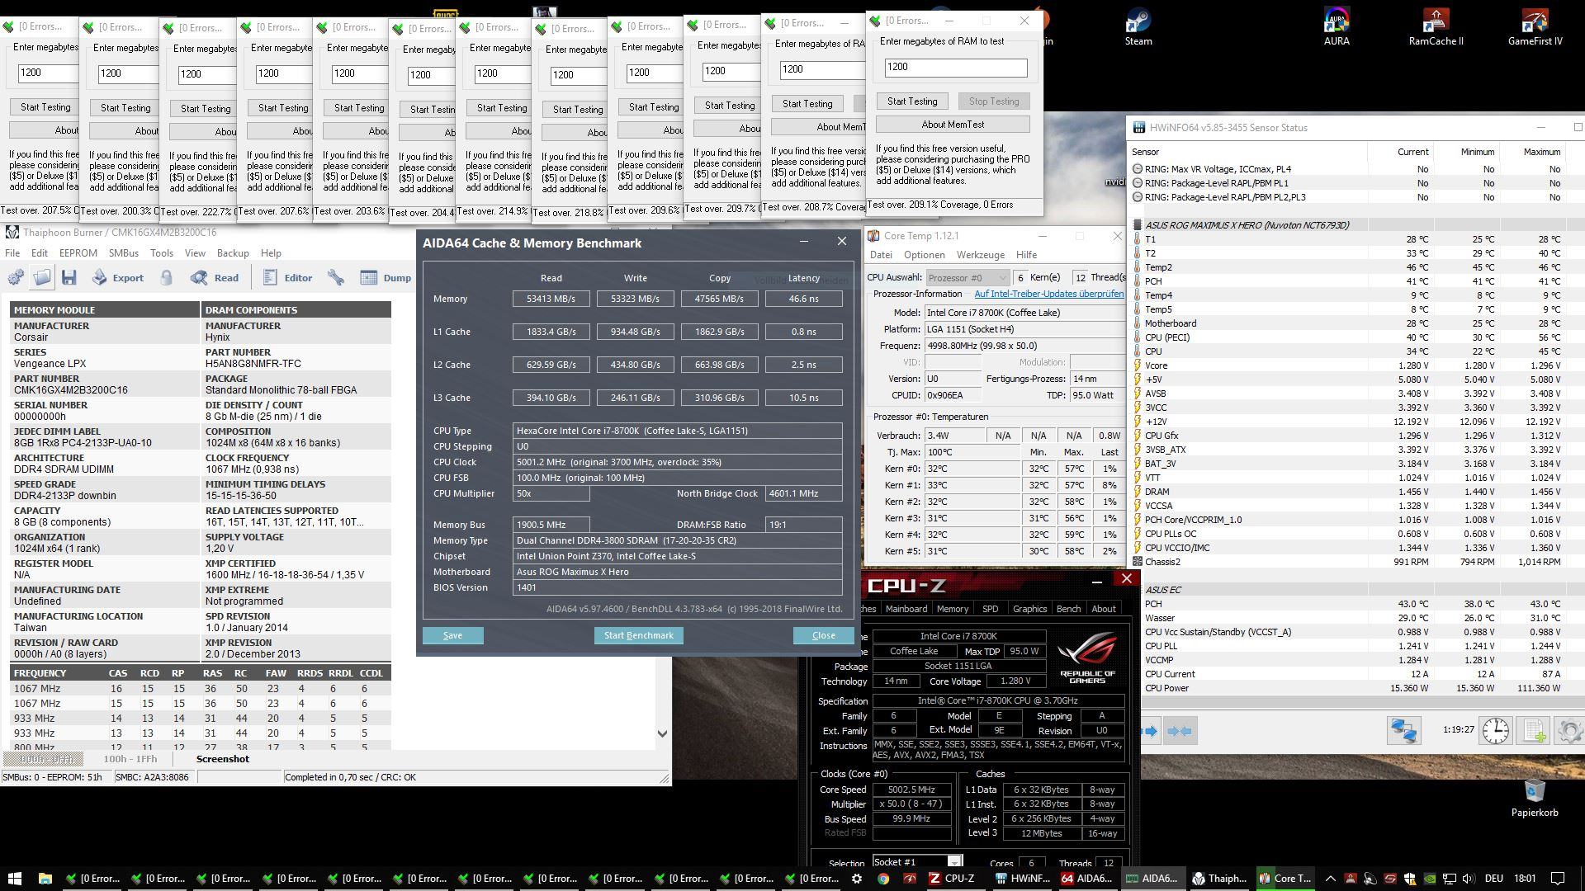Click the HWiNFO reset clock icon

coord(1495,730)
